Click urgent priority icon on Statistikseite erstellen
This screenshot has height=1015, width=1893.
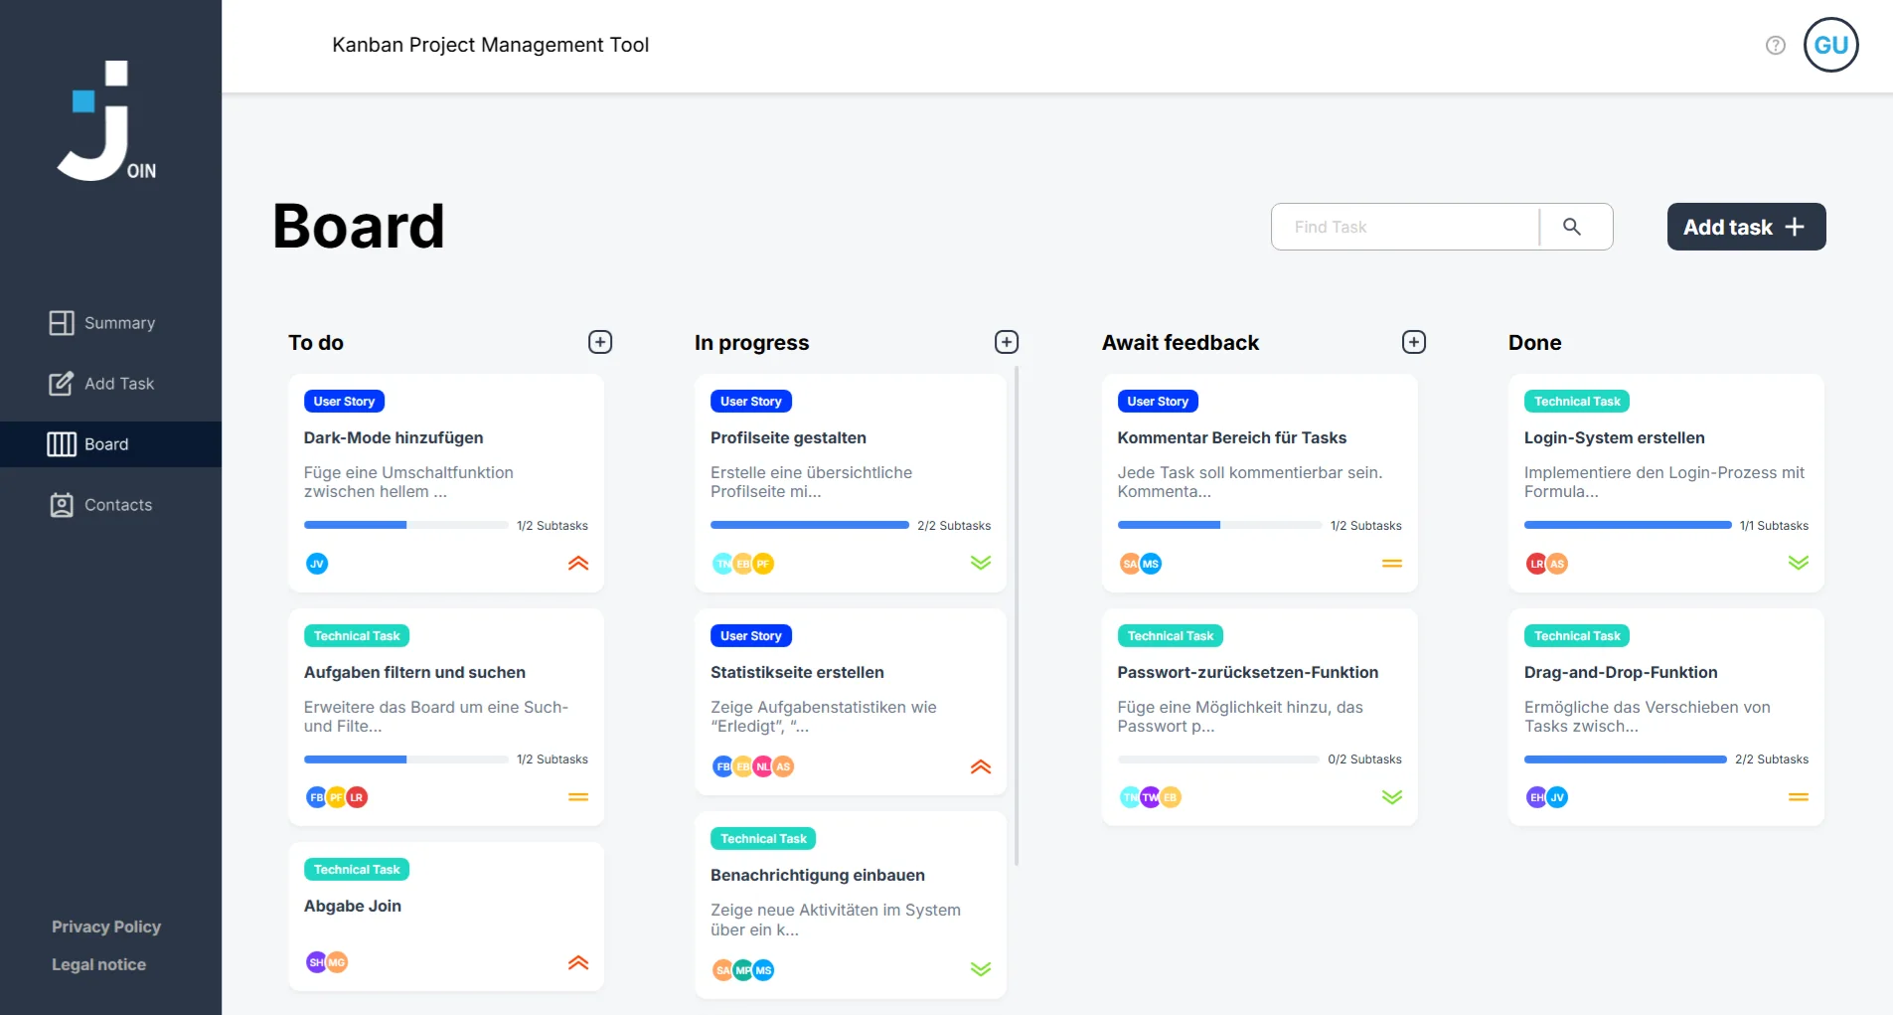(981, 766)
